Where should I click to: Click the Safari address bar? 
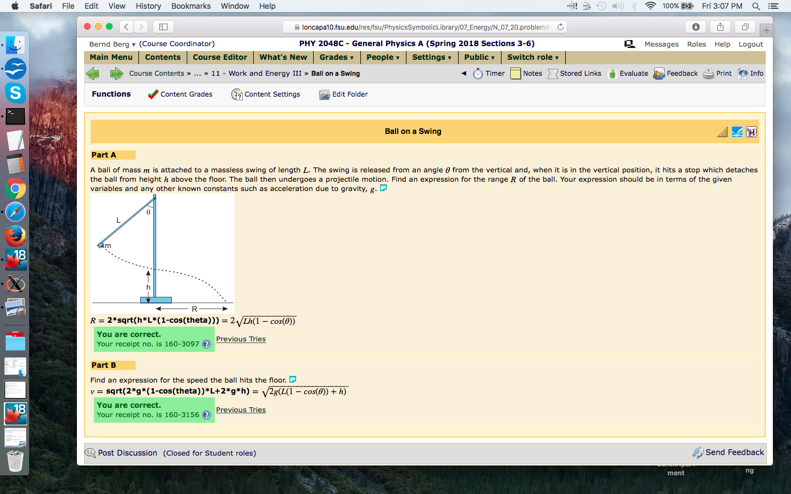click(425, 27)
